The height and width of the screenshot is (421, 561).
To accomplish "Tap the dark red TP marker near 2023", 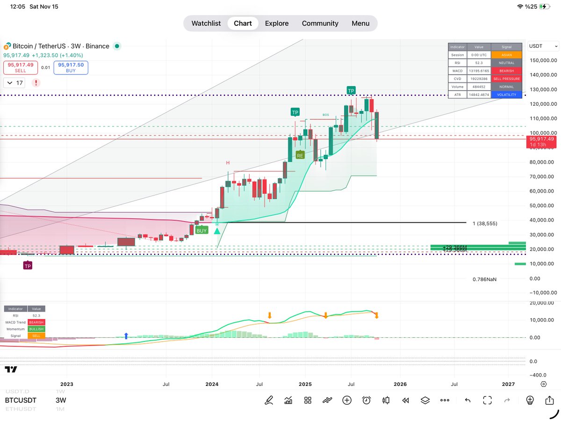I will point(28,266).
